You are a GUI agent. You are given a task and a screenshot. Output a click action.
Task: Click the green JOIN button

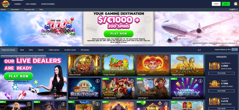tap(226, 4)
